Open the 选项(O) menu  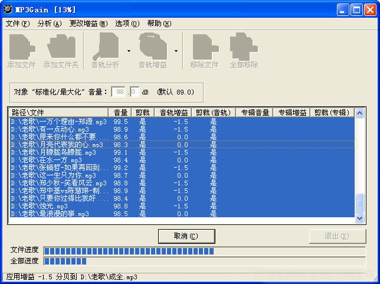pos(127,24)
